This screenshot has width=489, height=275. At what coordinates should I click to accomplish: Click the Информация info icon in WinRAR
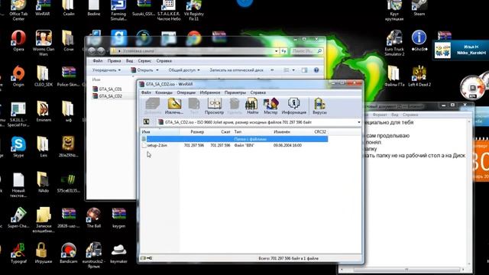point(293,106)
